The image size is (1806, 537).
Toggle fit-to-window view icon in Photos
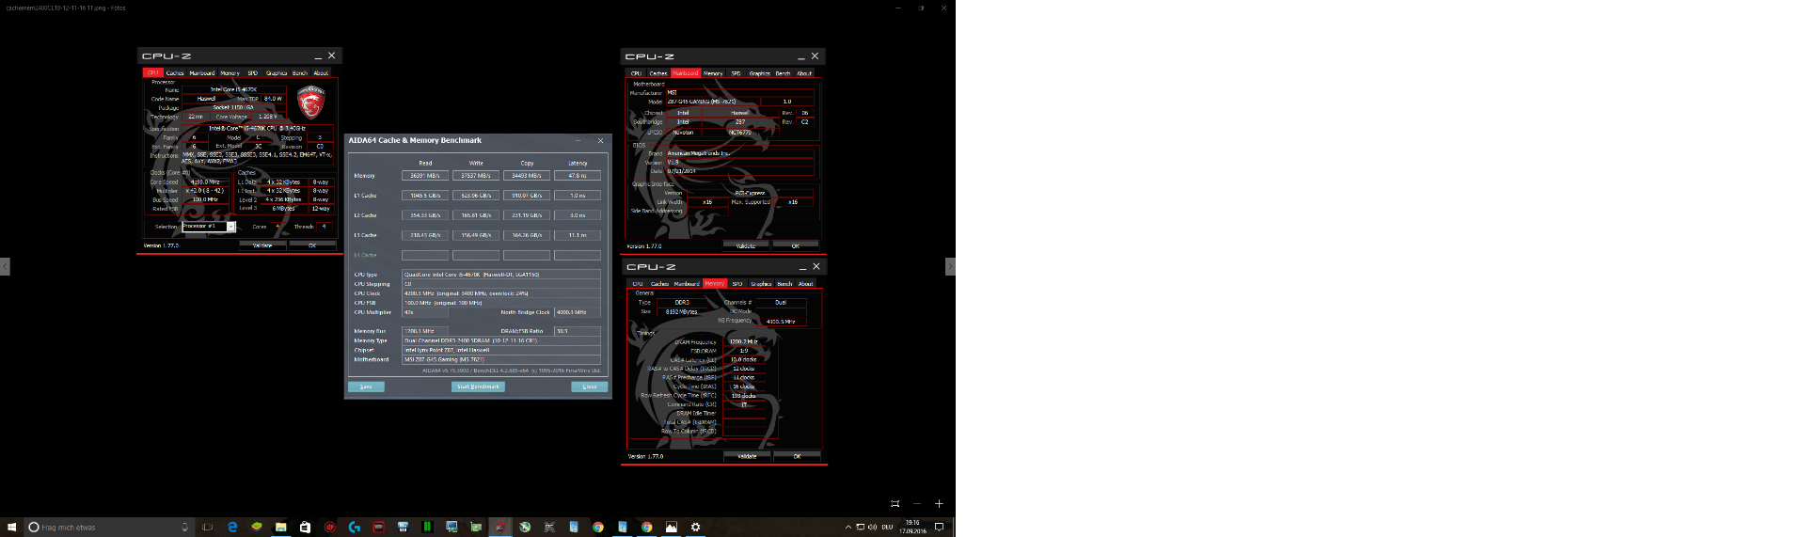point(895,504)
